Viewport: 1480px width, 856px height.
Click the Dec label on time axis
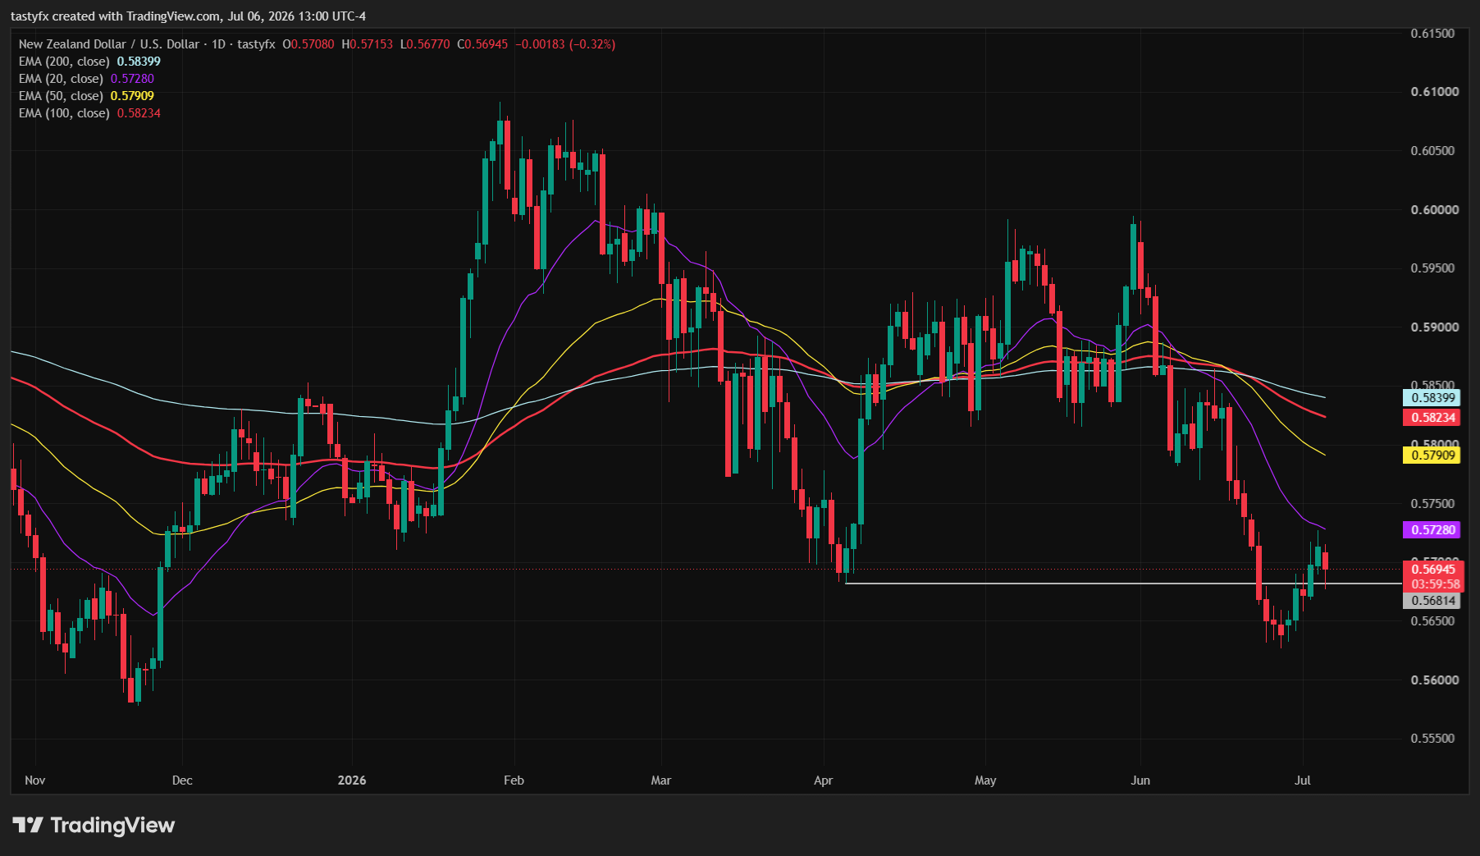click(182, 780)
